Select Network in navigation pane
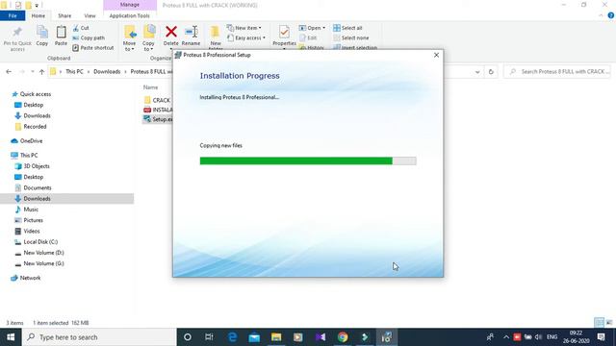The width and height of the screenshot is (616, 346). tap(30, 278)
